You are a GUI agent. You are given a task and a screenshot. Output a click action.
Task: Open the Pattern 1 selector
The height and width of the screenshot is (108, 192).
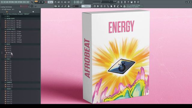click(86, 6)
